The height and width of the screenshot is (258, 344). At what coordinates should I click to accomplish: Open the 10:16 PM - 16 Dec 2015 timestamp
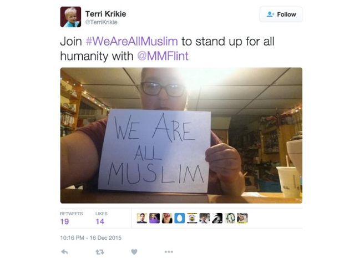point(91,238)
